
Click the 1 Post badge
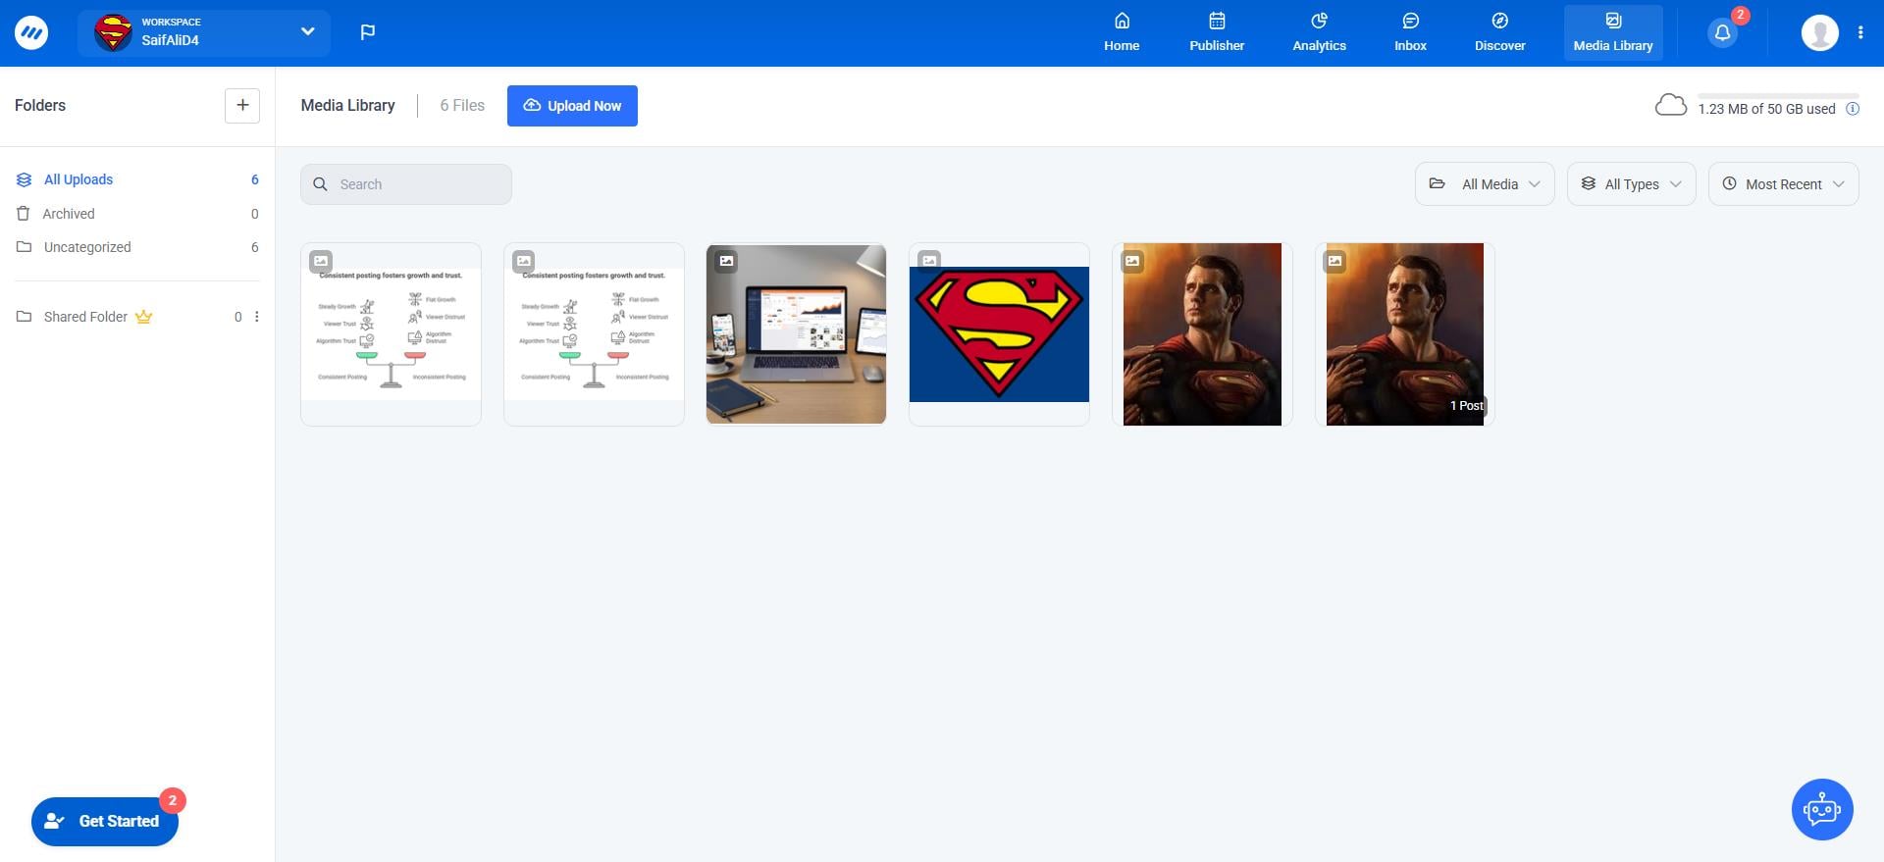pos(1466,406)
